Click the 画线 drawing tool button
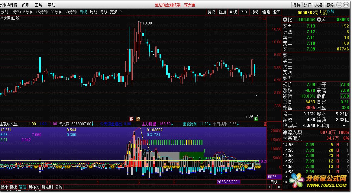This screenshot has height=193, width=352. tap(233, 12)
